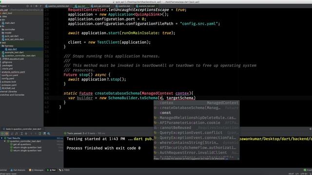Select .gitignore file in project tree
This screenshot has height=175, width=312.
(x=7, y=62)
